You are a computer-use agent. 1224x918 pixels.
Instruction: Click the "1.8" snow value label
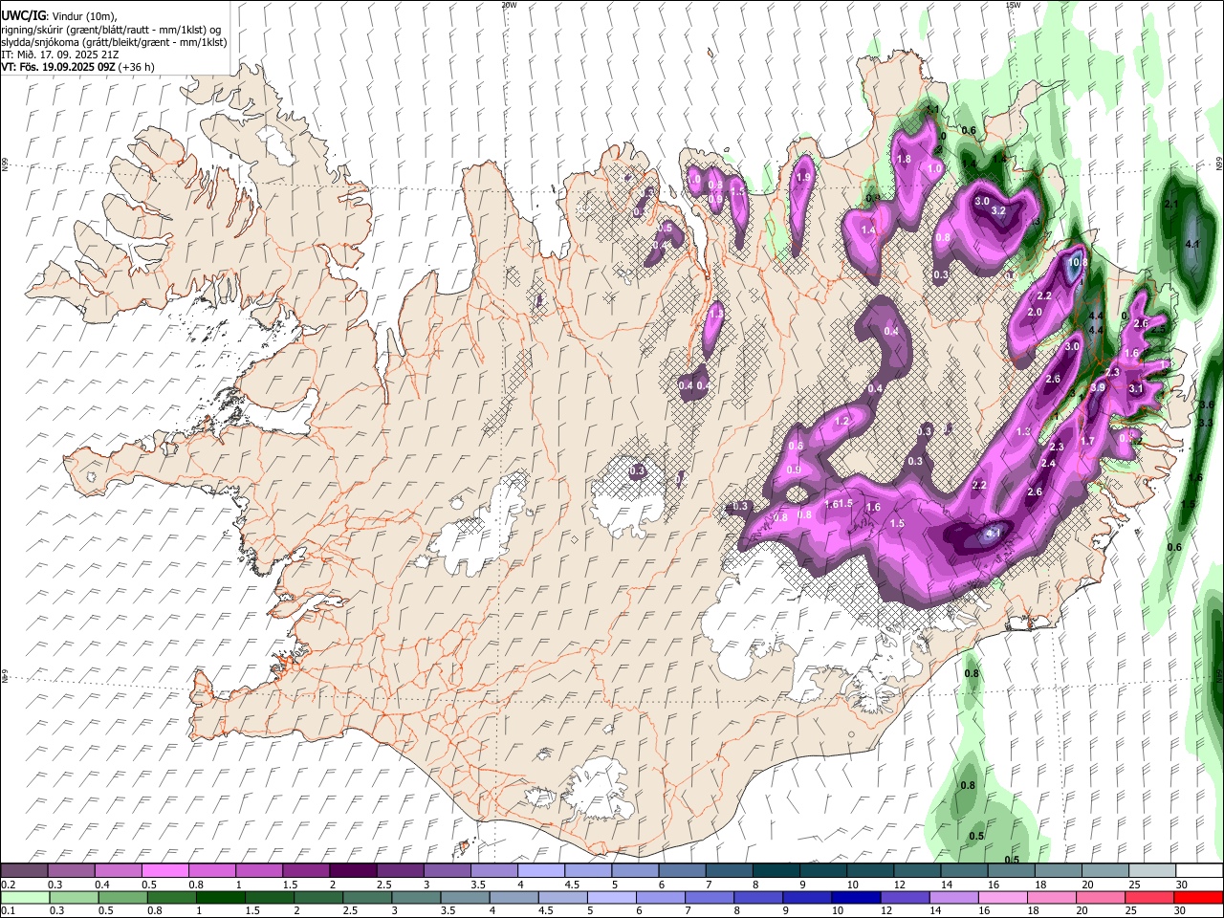903,159
